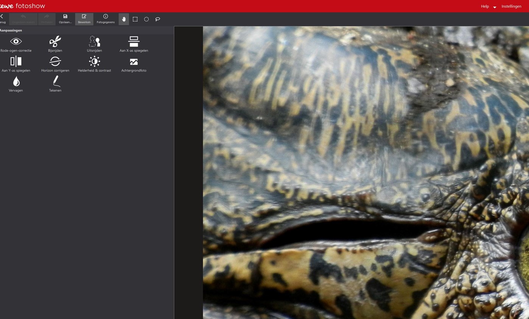Open the Vervagen blur tool

coord(16,84)
